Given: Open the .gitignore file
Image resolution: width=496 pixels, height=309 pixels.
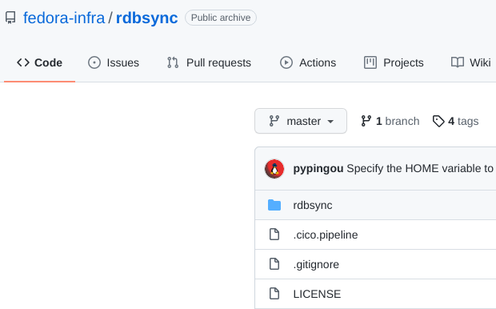Looking at the screenshot, I should [316, 264].
